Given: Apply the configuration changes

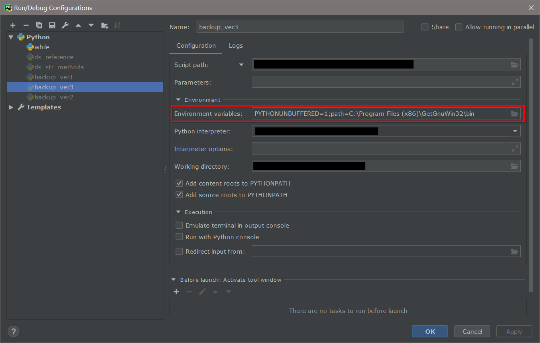Looking at the screenshot, I should (514, 331).
